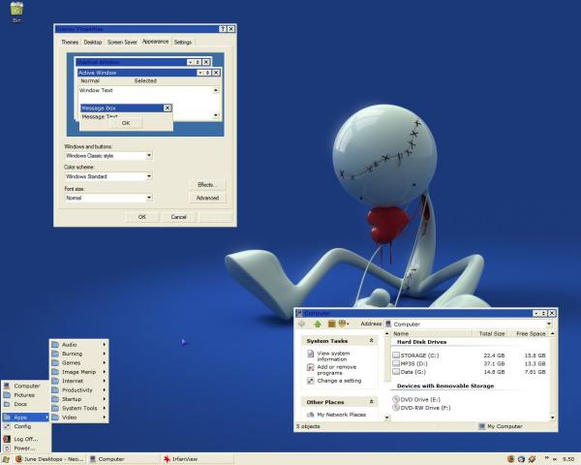The width and height of the screenshot is (581, 465).
Task: Click the second tray icon in system tray
Action: click(521, 459)
